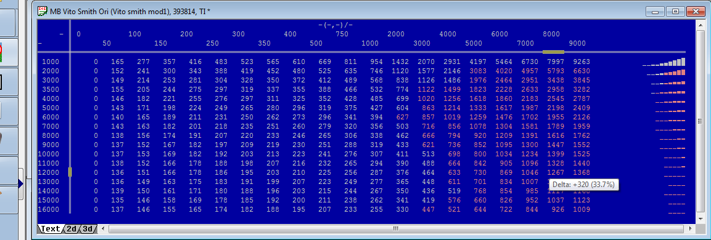The height and width of the screenshot is (240, 711).
Task: Close the MB Vito Smith map window
Action: click(x=696, y=11)
